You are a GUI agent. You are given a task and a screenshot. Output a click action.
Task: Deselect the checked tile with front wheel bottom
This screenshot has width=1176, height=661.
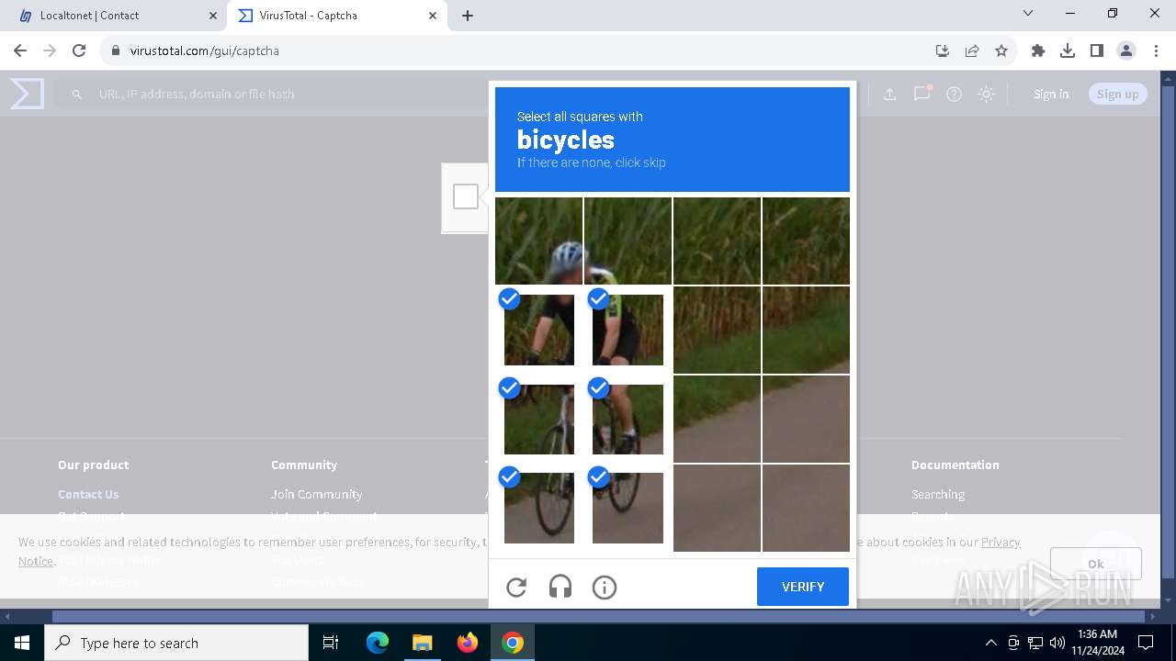click(x=538, y=508)
